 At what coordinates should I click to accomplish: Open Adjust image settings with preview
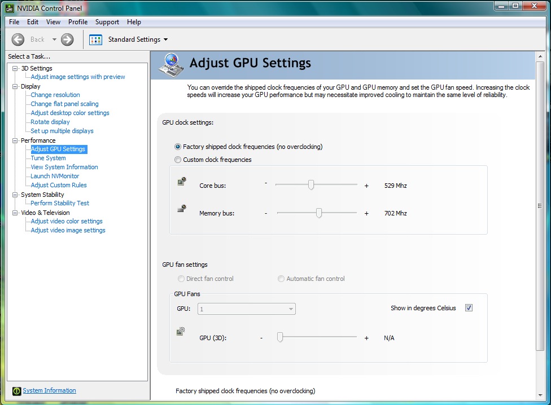click(x=78, y=77)
